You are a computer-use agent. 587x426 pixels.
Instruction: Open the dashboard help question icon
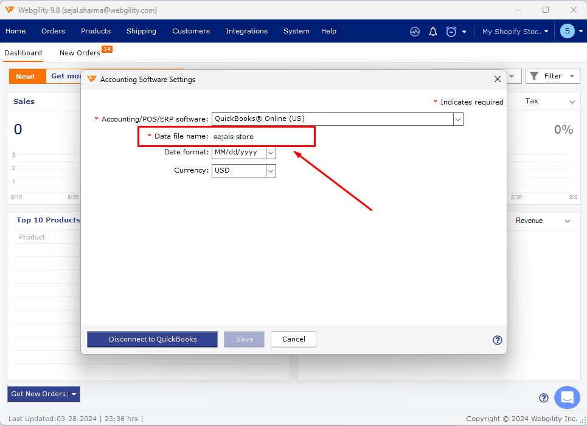pyautogui.click(x=544, y=398)
